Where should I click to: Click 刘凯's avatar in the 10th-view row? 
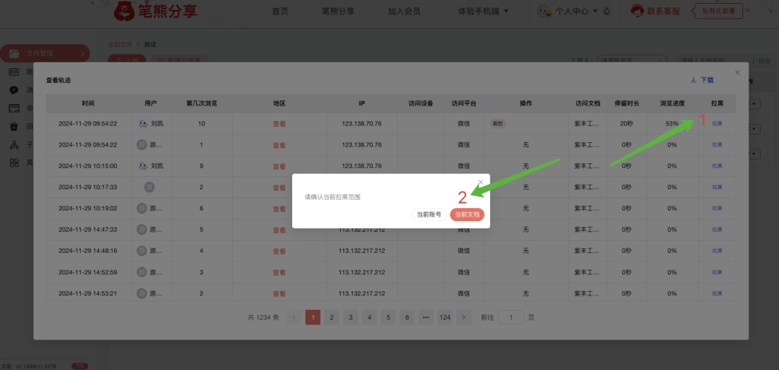(x=142, y=124)
